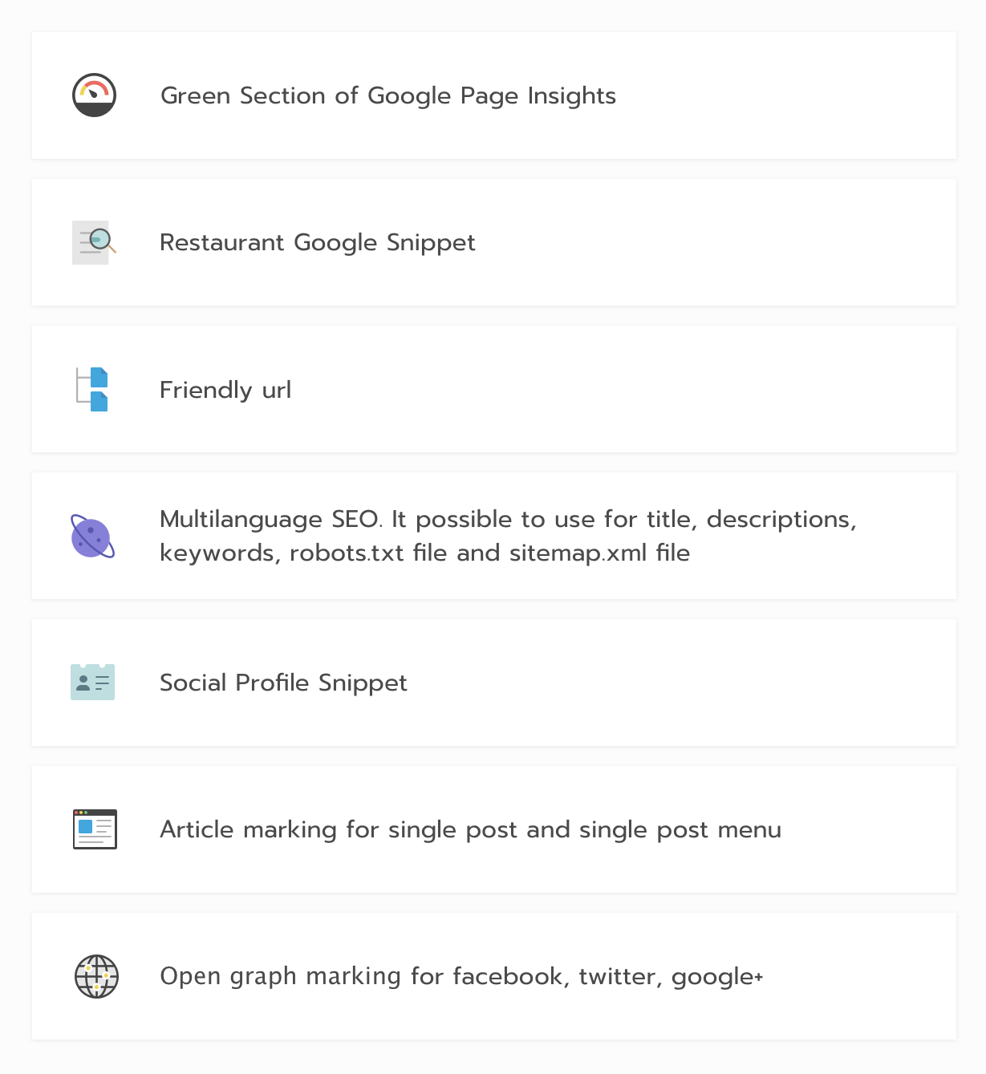Click the magnifier search snippet icon
The height and width of the screenshot is (1074, 986).
[x=94, y=242]
